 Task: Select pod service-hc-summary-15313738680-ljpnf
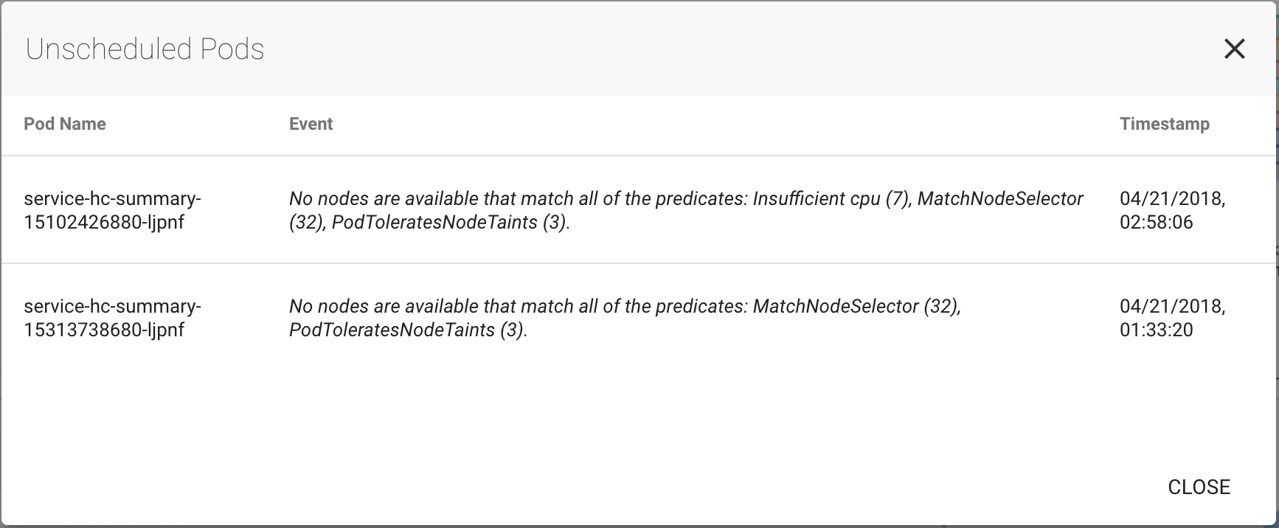click(x=112, y=318)
